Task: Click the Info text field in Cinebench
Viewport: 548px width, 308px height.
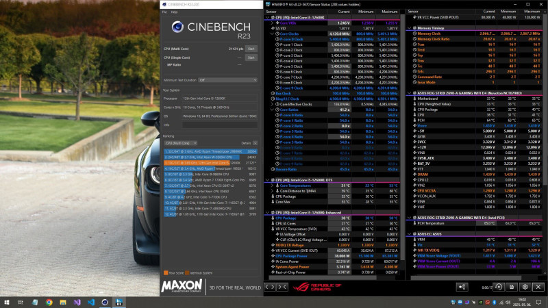Action: 220,125
